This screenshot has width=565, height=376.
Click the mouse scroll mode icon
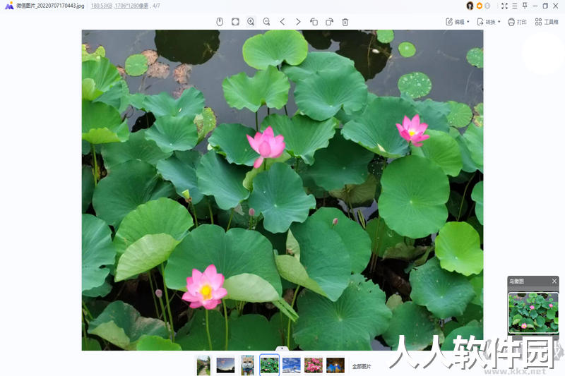pos(220,22)
